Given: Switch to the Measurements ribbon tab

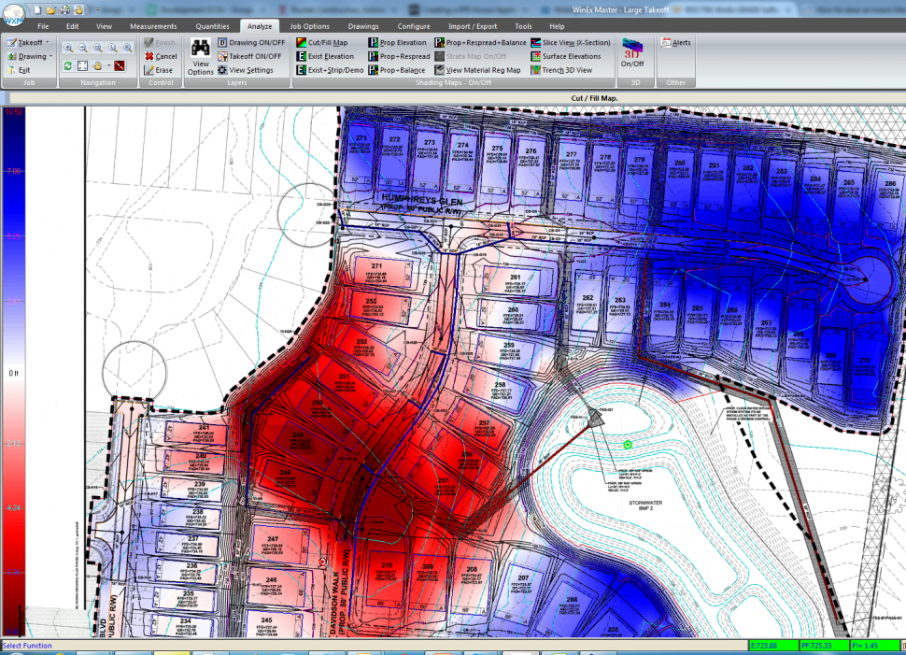Looking at the screenshot, I should click(154, 26).
